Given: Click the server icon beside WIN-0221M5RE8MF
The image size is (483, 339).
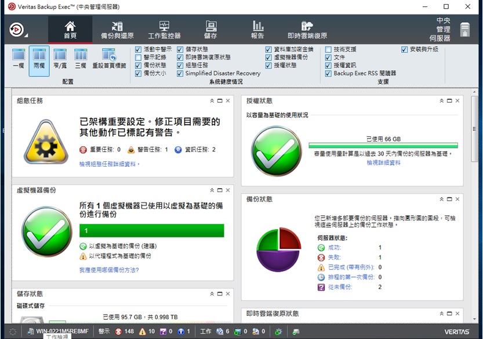Looking at the screenshot, I should [x=31, y=331].
